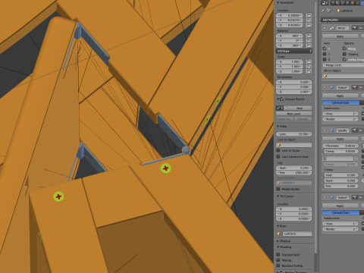
Task: Toggle the Grease Pencil panel checkbox
Action: 282,99
